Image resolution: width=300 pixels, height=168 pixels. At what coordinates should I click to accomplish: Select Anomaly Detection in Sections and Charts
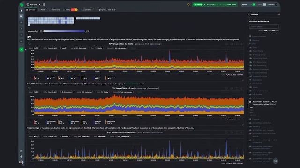[x=260, y=91]
